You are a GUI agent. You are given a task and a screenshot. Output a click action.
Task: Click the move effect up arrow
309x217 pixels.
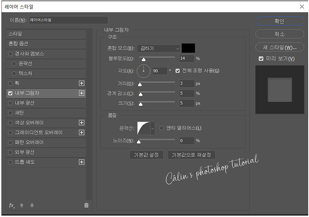[x=22, y=205]
